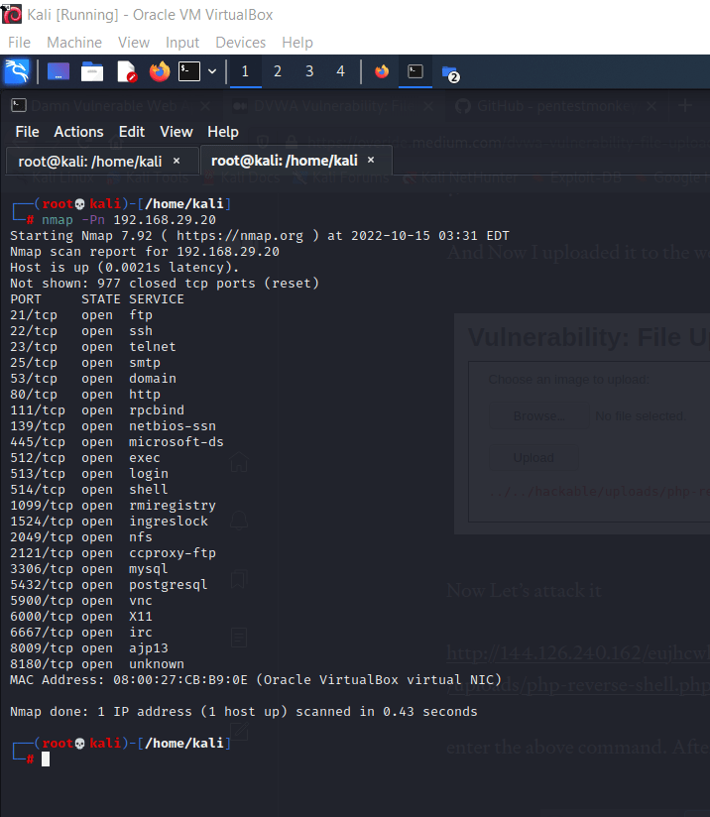This screenshot has width=710, height=817.
Task: Click the show desktop panel icon
Action: point(59,71)
